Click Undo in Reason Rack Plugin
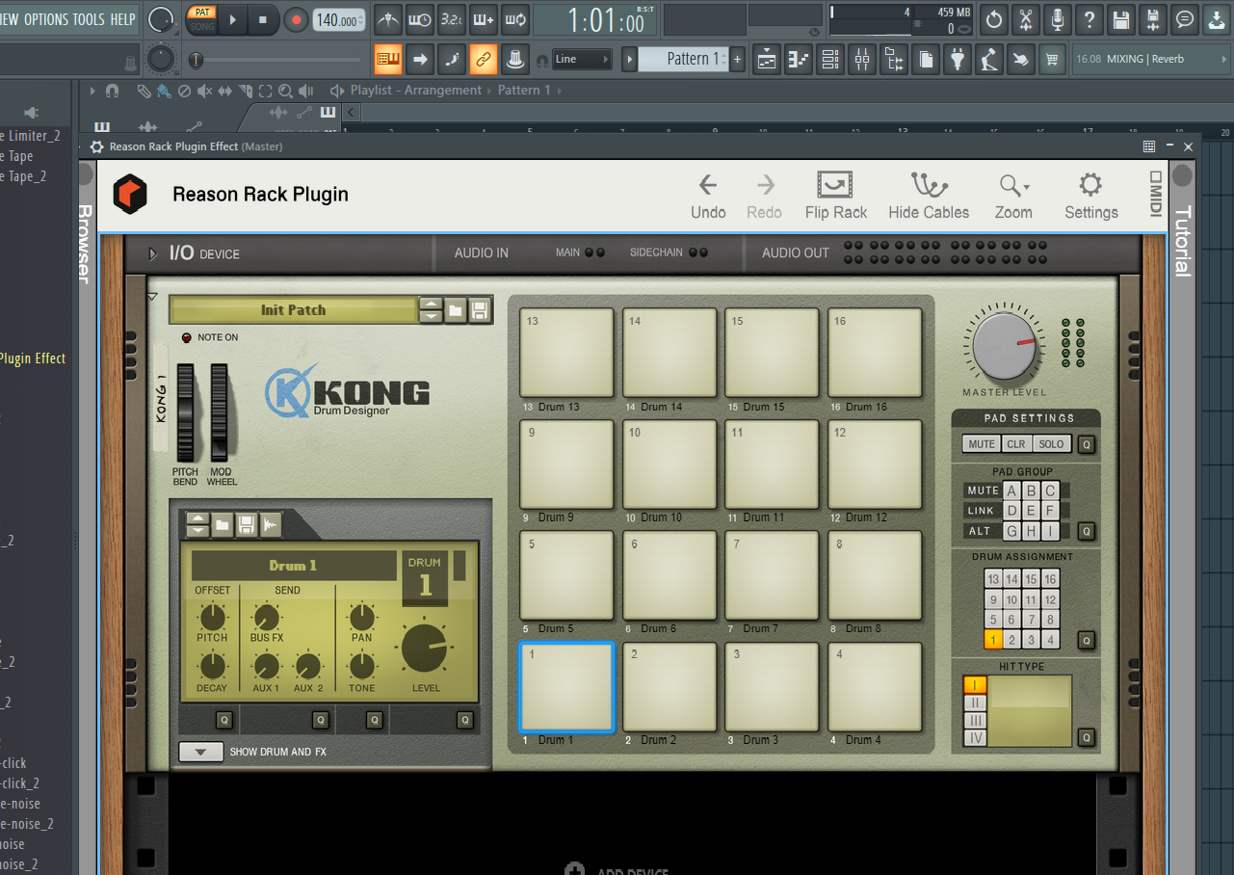The image size is (1234, 875). pos(708,196)
